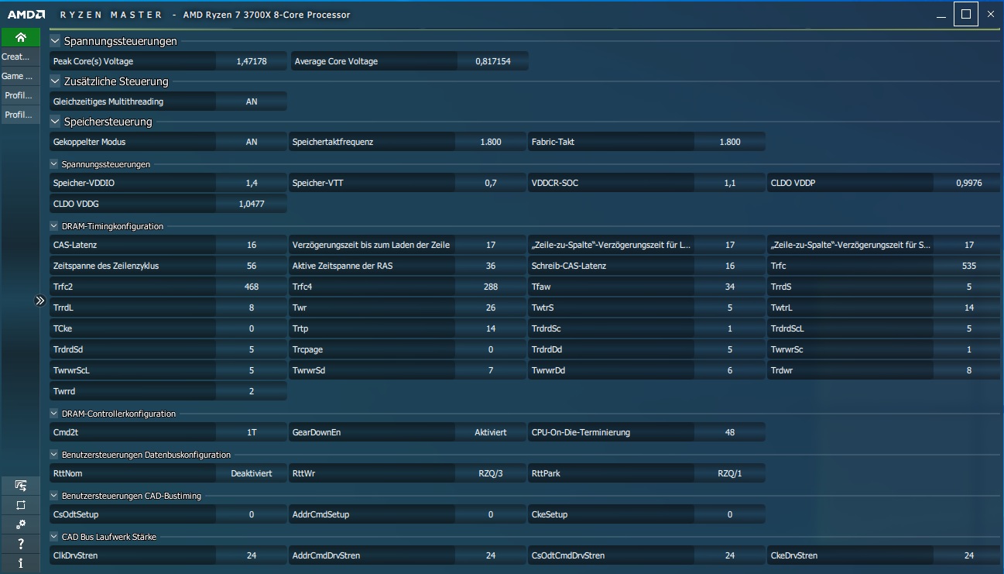Screen dimensions: 1004x574
Task: Click the Zeitspanne des Zeilenzyklus value 56
Action: coord(252,266)
